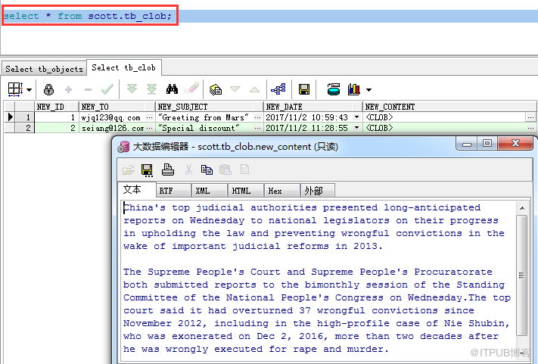This screenshot has width=538, height=364.
Task: Switch to Select tb_objects tab
Action: coord(44,69)
